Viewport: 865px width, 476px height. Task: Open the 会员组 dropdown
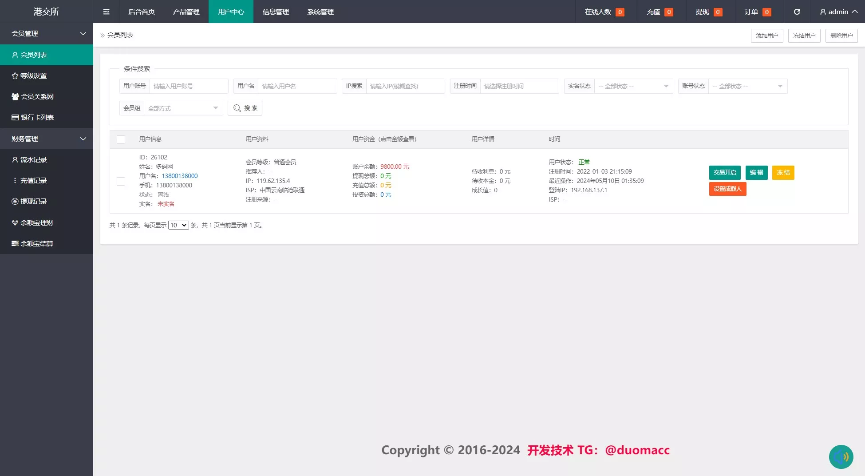coord(183,108)
